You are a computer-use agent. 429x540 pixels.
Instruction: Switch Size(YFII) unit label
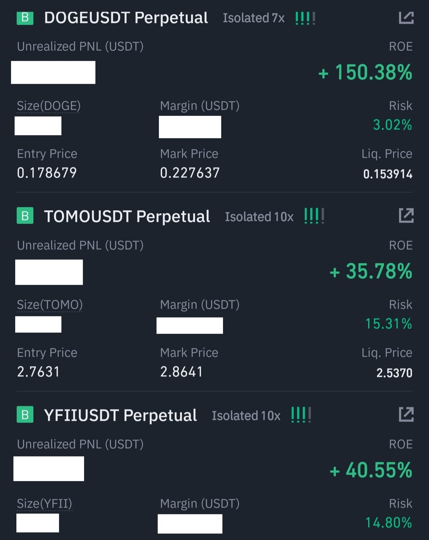(44, 504)
